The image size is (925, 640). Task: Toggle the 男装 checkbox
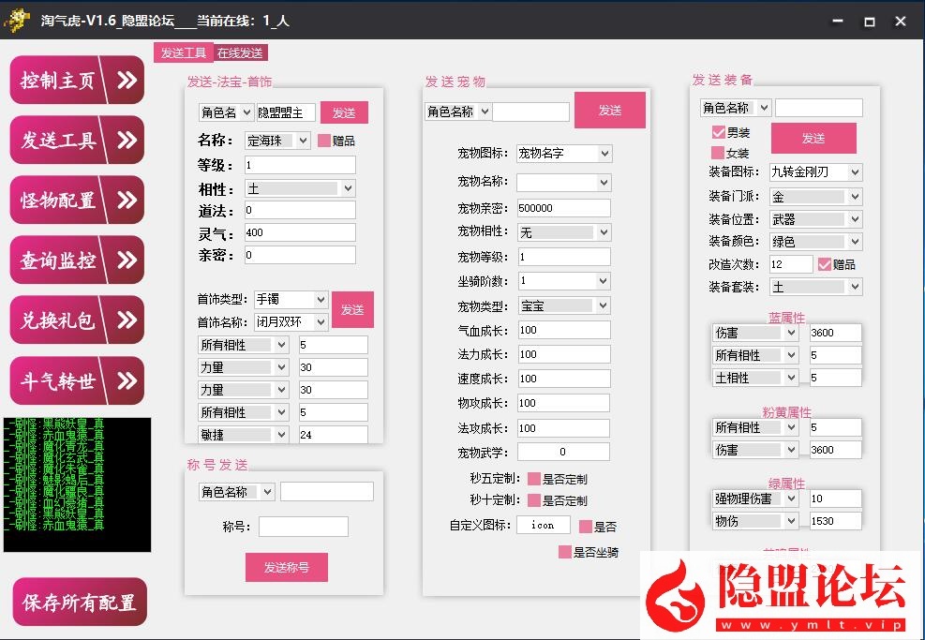719,132
